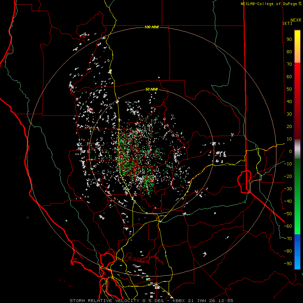Image resolution: width=303 pixels, height=303 pixels.
Task: Click the yellow top band of the color bar
Action: coord(297,46)
